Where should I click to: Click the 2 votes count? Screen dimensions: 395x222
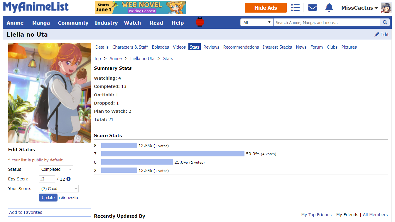coord(197,163)
